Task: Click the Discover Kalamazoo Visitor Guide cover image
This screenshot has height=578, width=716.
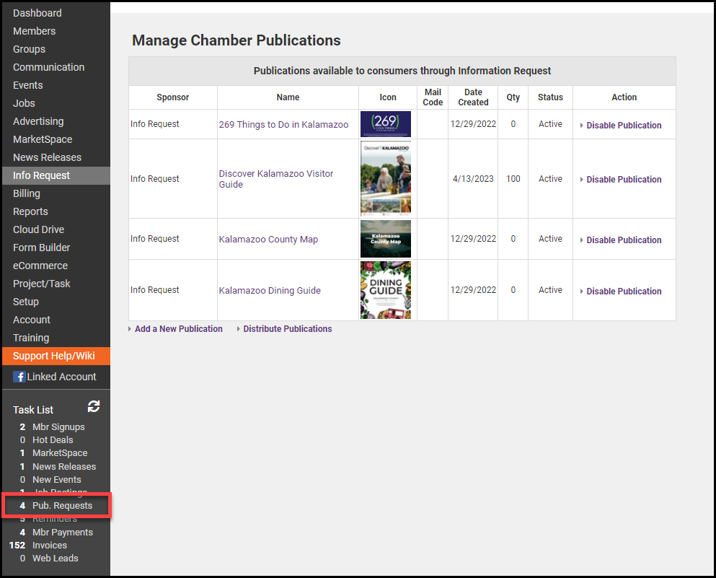Action: pos(385,179)
